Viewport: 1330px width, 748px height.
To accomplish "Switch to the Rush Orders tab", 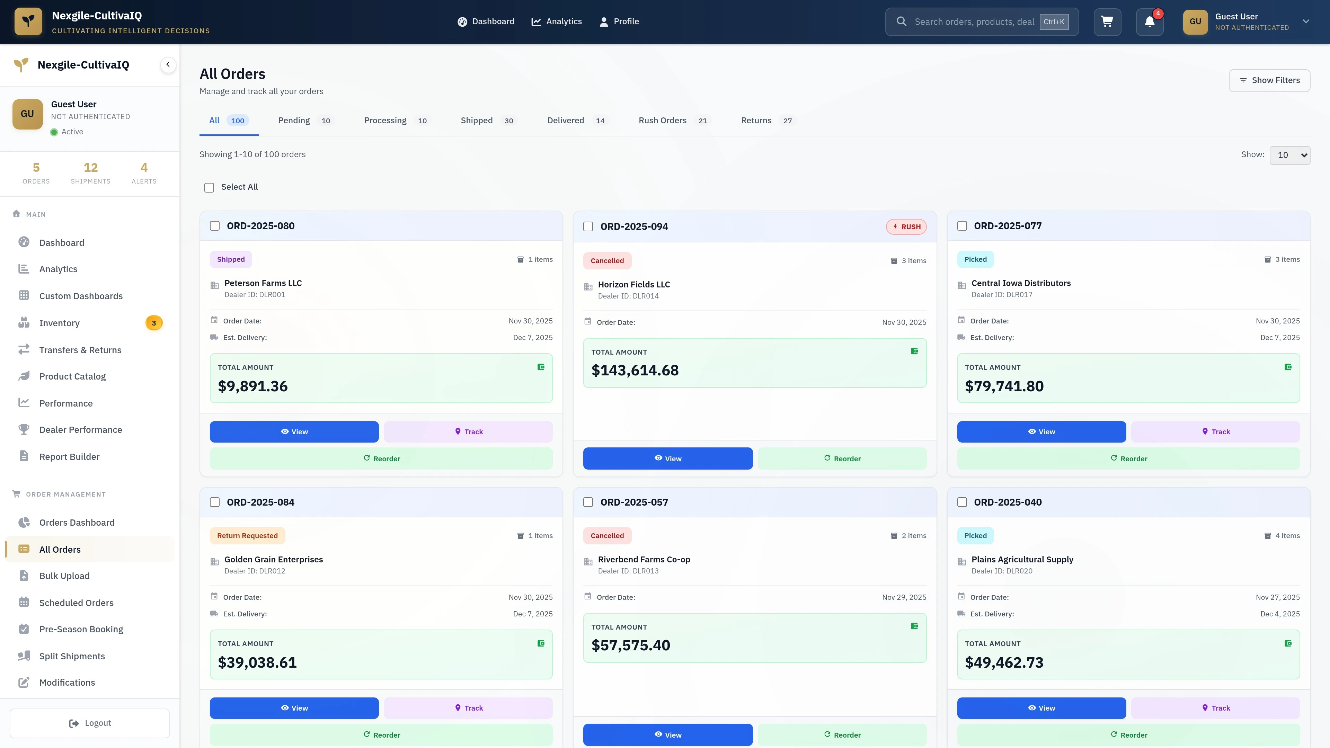I will tap(663, 120).
